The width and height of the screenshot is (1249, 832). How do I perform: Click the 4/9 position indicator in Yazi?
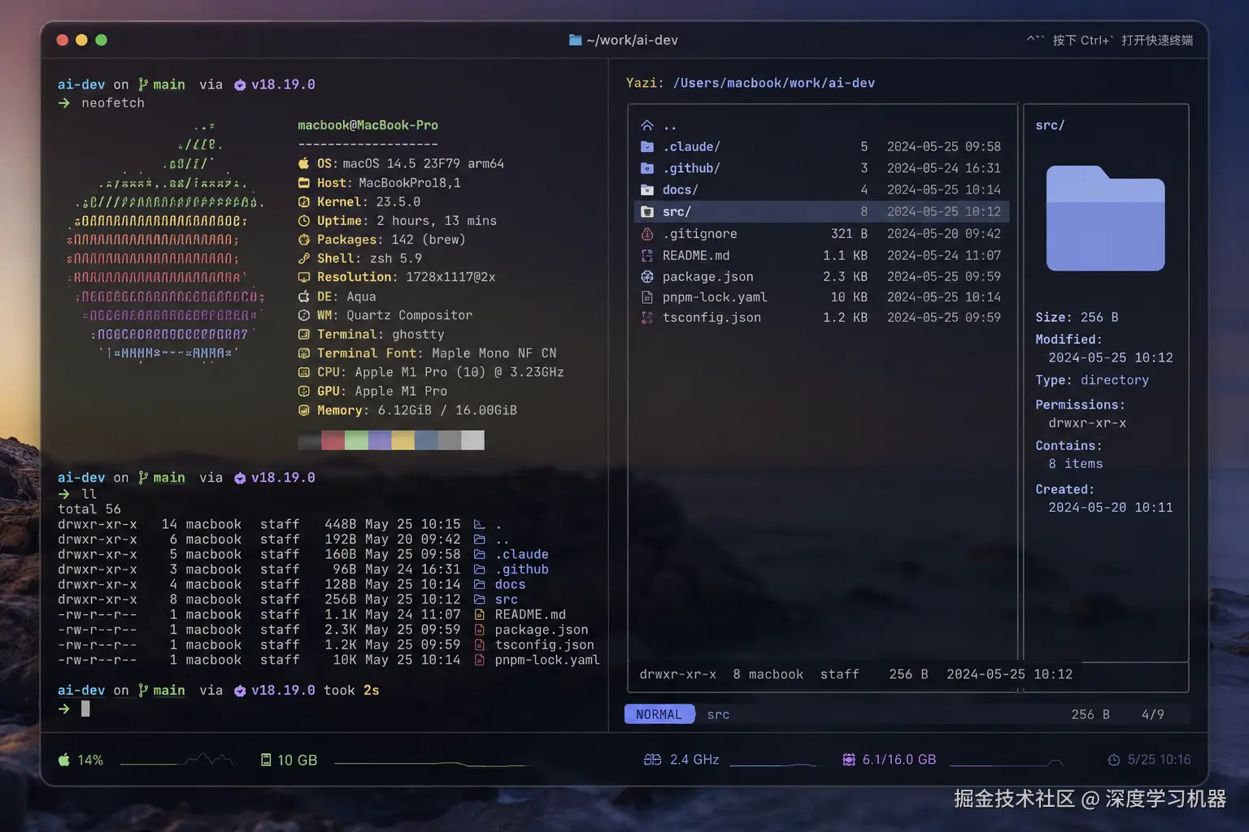pos(1152,714)
